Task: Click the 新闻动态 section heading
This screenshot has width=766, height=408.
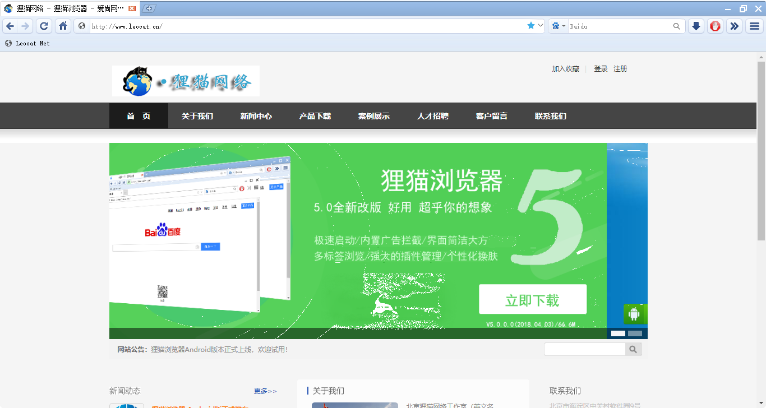Action: click(x=125, y=391)
